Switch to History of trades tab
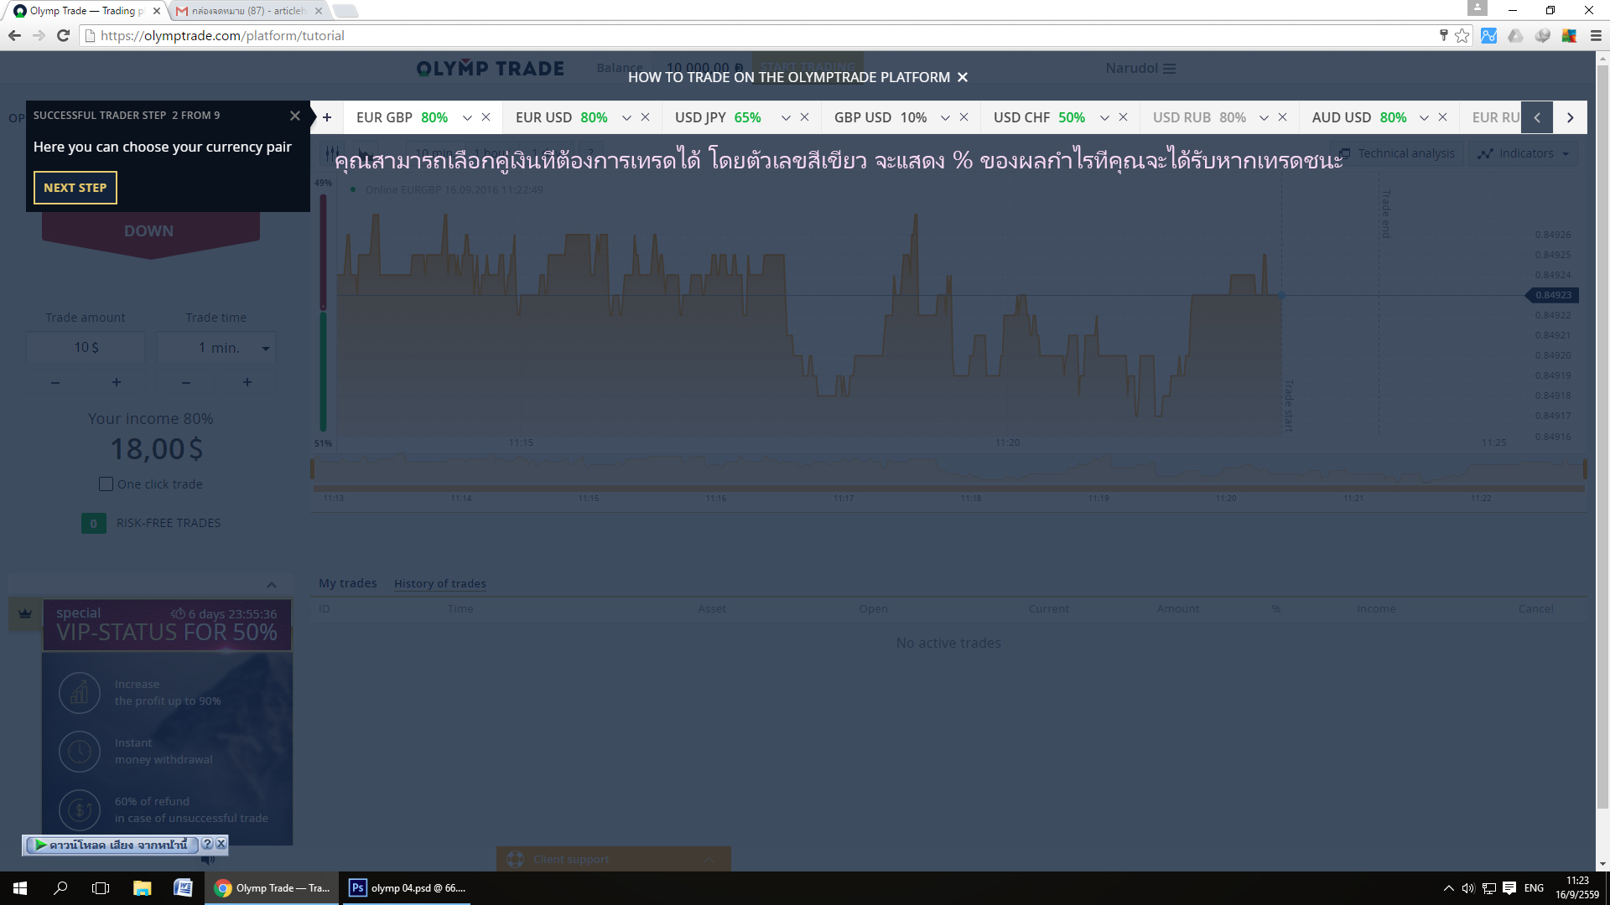This screenshot has width=1610, height=905. coord(440,584)
